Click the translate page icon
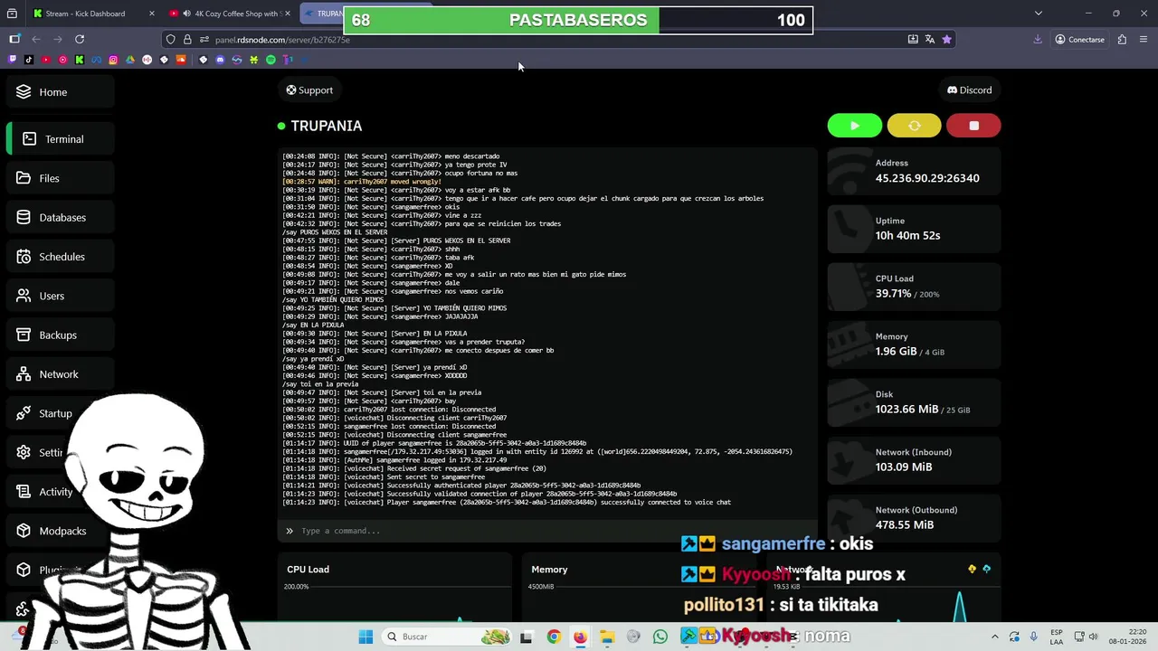Image resolution: width=1158 pixels, height=651 pixels. (930, 39)
